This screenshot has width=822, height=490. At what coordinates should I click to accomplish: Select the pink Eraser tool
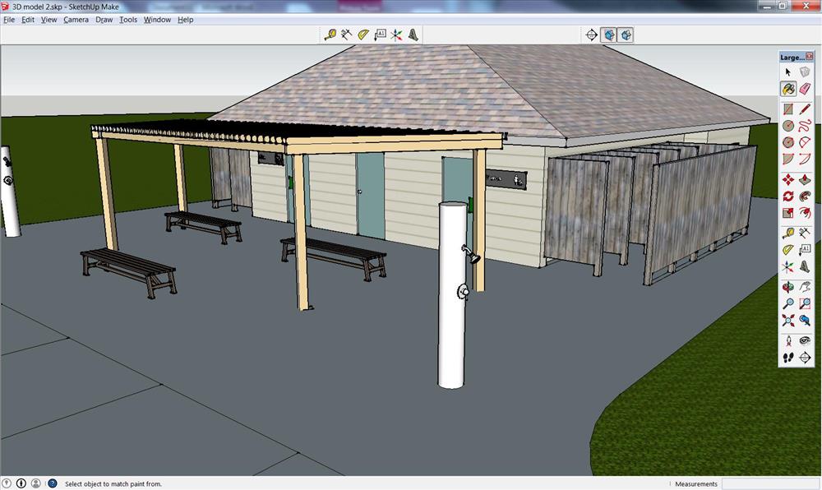[x=805, y=89]
